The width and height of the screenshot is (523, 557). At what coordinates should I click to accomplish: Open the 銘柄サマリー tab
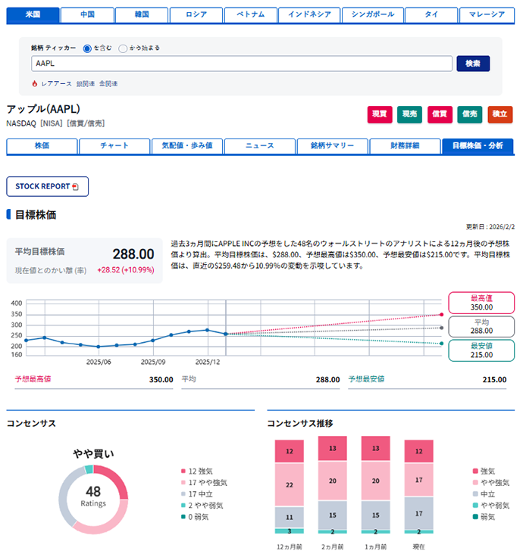[x=332, y=146]
